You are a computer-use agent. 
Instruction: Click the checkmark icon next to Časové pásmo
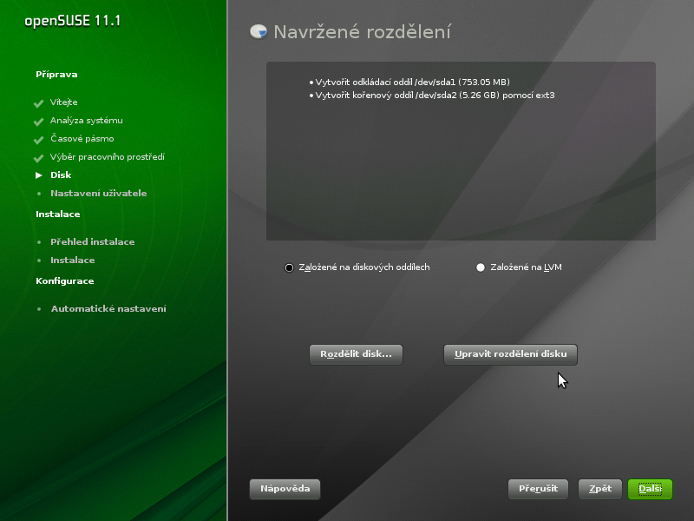pyautogui.click(x=38, y=140)
